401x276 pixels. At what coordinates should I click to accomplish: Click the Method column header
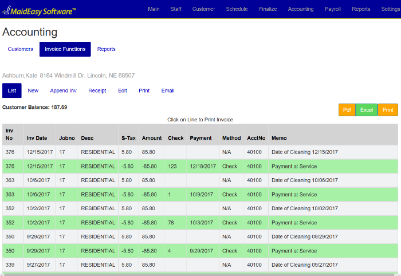click(231, 135)
